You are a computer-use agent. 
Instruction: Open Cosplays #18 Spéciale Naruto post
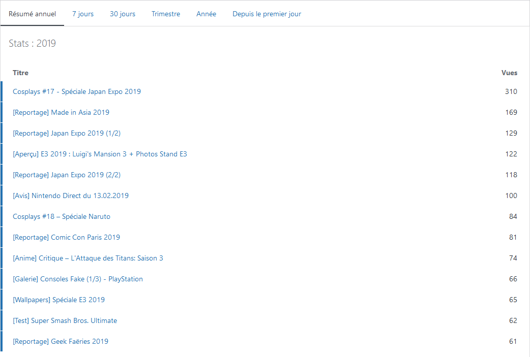(62, 216)
